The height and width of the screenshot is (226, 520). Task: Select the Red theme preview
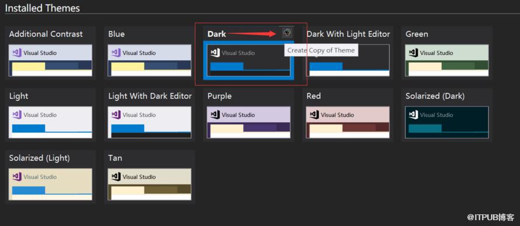pos(348,122)
